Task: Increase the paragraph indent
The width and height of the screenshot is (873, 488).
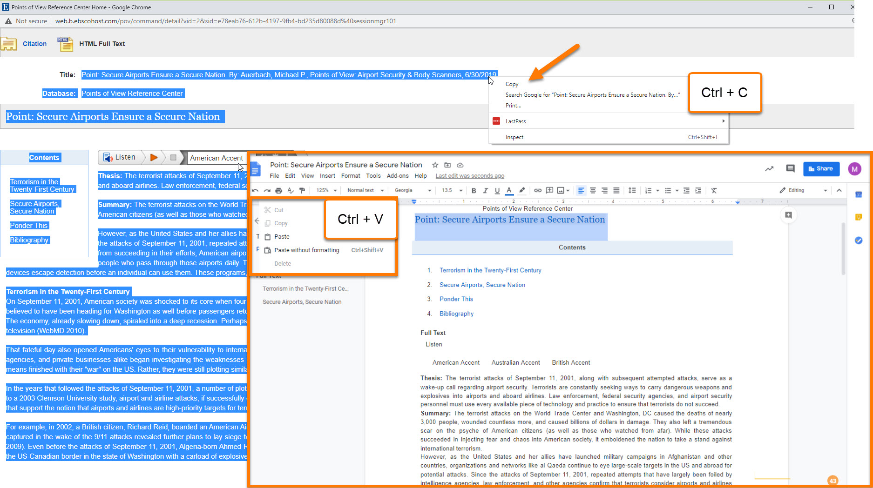Action: coord(698,190)
